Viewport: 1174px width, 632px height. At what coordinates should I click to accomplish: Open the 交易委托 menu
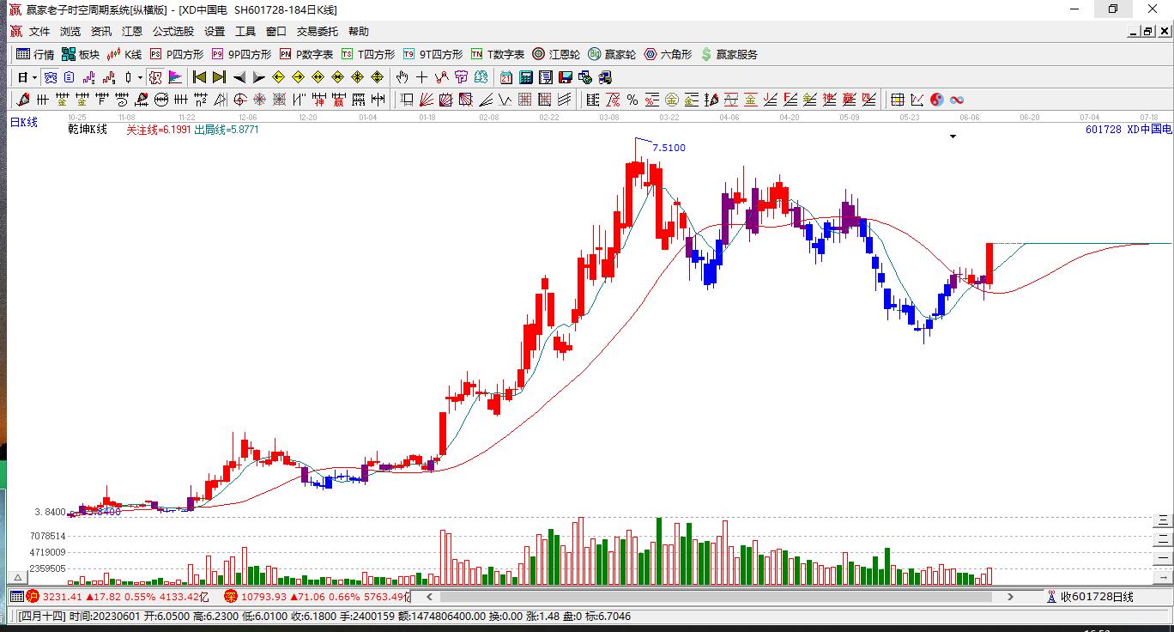pyautogui.click(x=318, y=32)
